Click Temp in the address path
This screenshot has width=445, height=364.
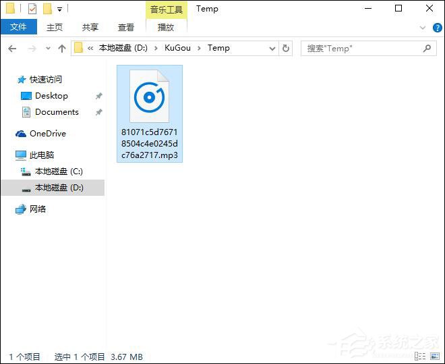[218, 48]
